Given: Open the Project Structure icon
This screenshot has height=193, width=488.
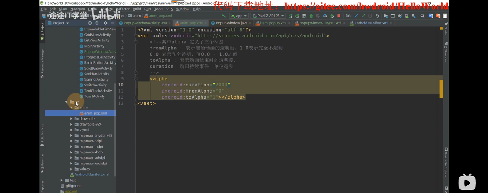Looking at the screenshot, I should click(x=386, y=16).
